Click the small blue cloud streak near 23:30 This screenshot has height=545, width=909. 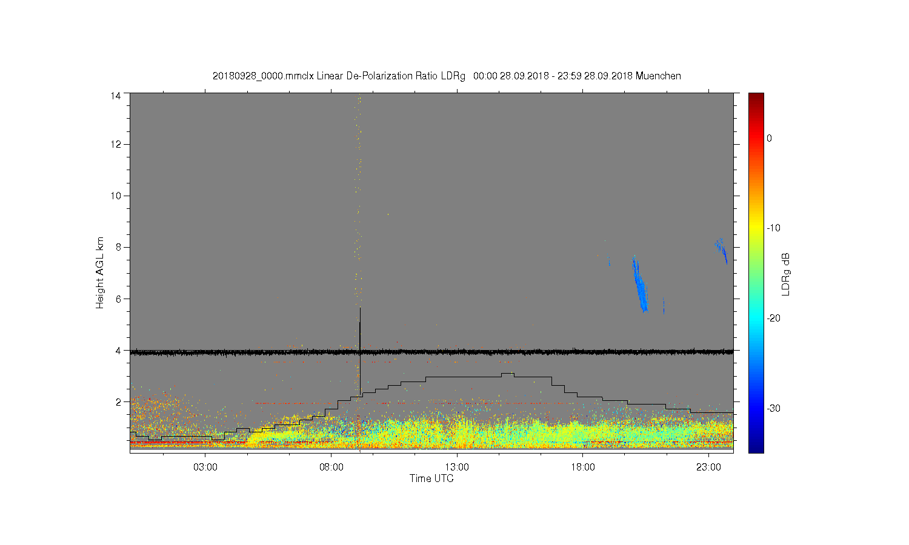721,249
